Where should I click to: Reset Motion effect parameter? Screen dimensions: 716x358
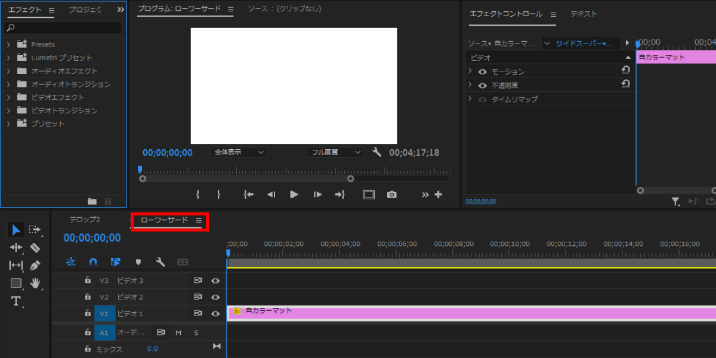click(625, 70)
